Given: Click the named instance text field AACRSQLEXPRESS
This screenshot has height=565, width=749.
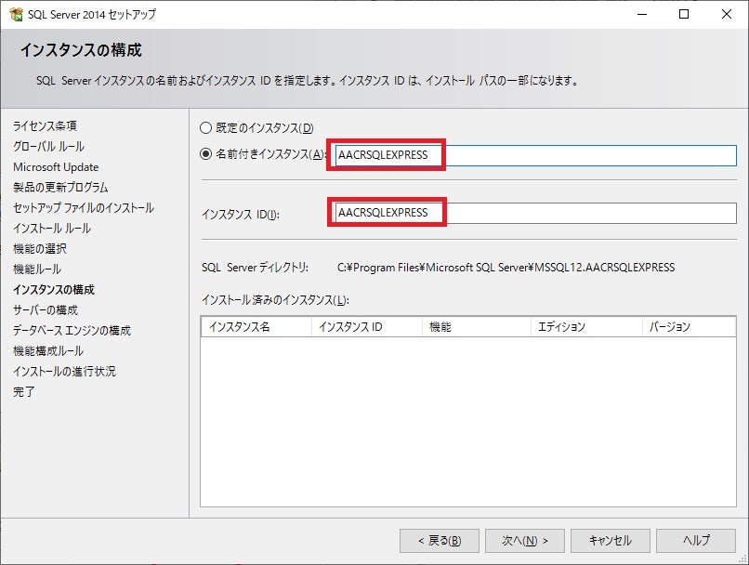Looking at the screenshot, I should pos(535,155).
